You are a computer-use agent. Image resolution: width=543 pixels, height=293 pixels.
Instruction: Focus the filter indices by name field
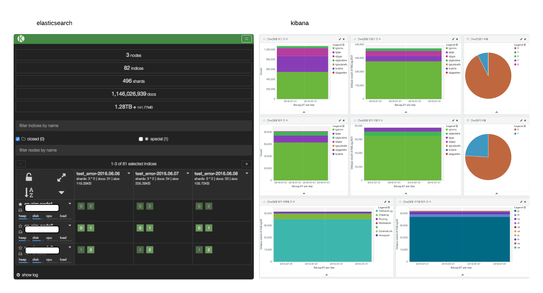(x=134, y=126)
